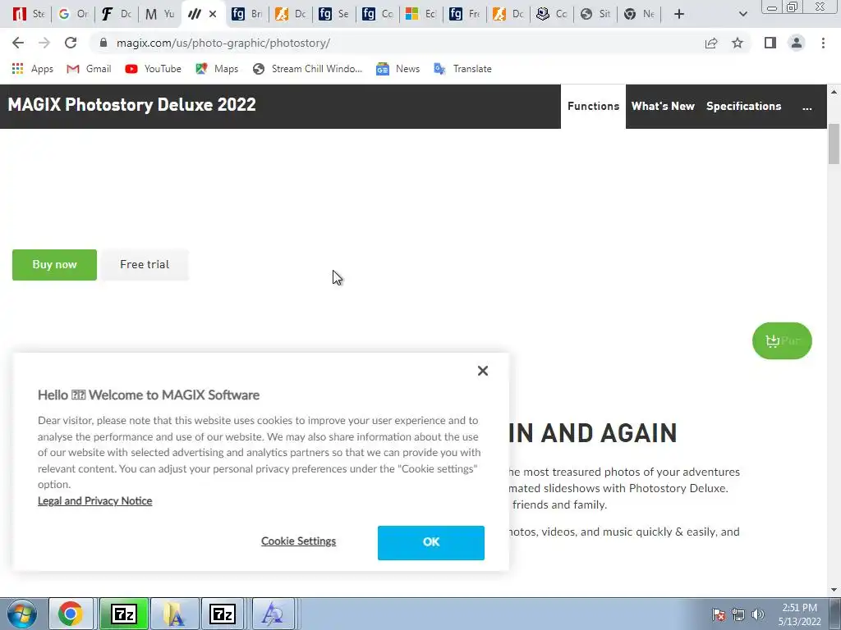Viewport: 841px width, 630px height.
Task: Open the first 7-Zip taskbar icon
Action: 124,614
